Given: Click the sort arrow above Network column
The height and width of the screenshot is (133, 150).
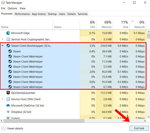Looking at the screenshot, I should point(132,21).
